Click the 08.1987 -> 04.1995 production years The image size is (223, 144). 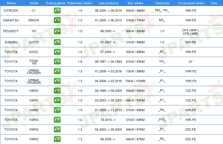108,62
